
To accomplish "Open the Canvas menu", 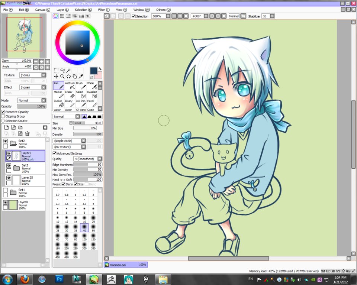I will [42, 10].
